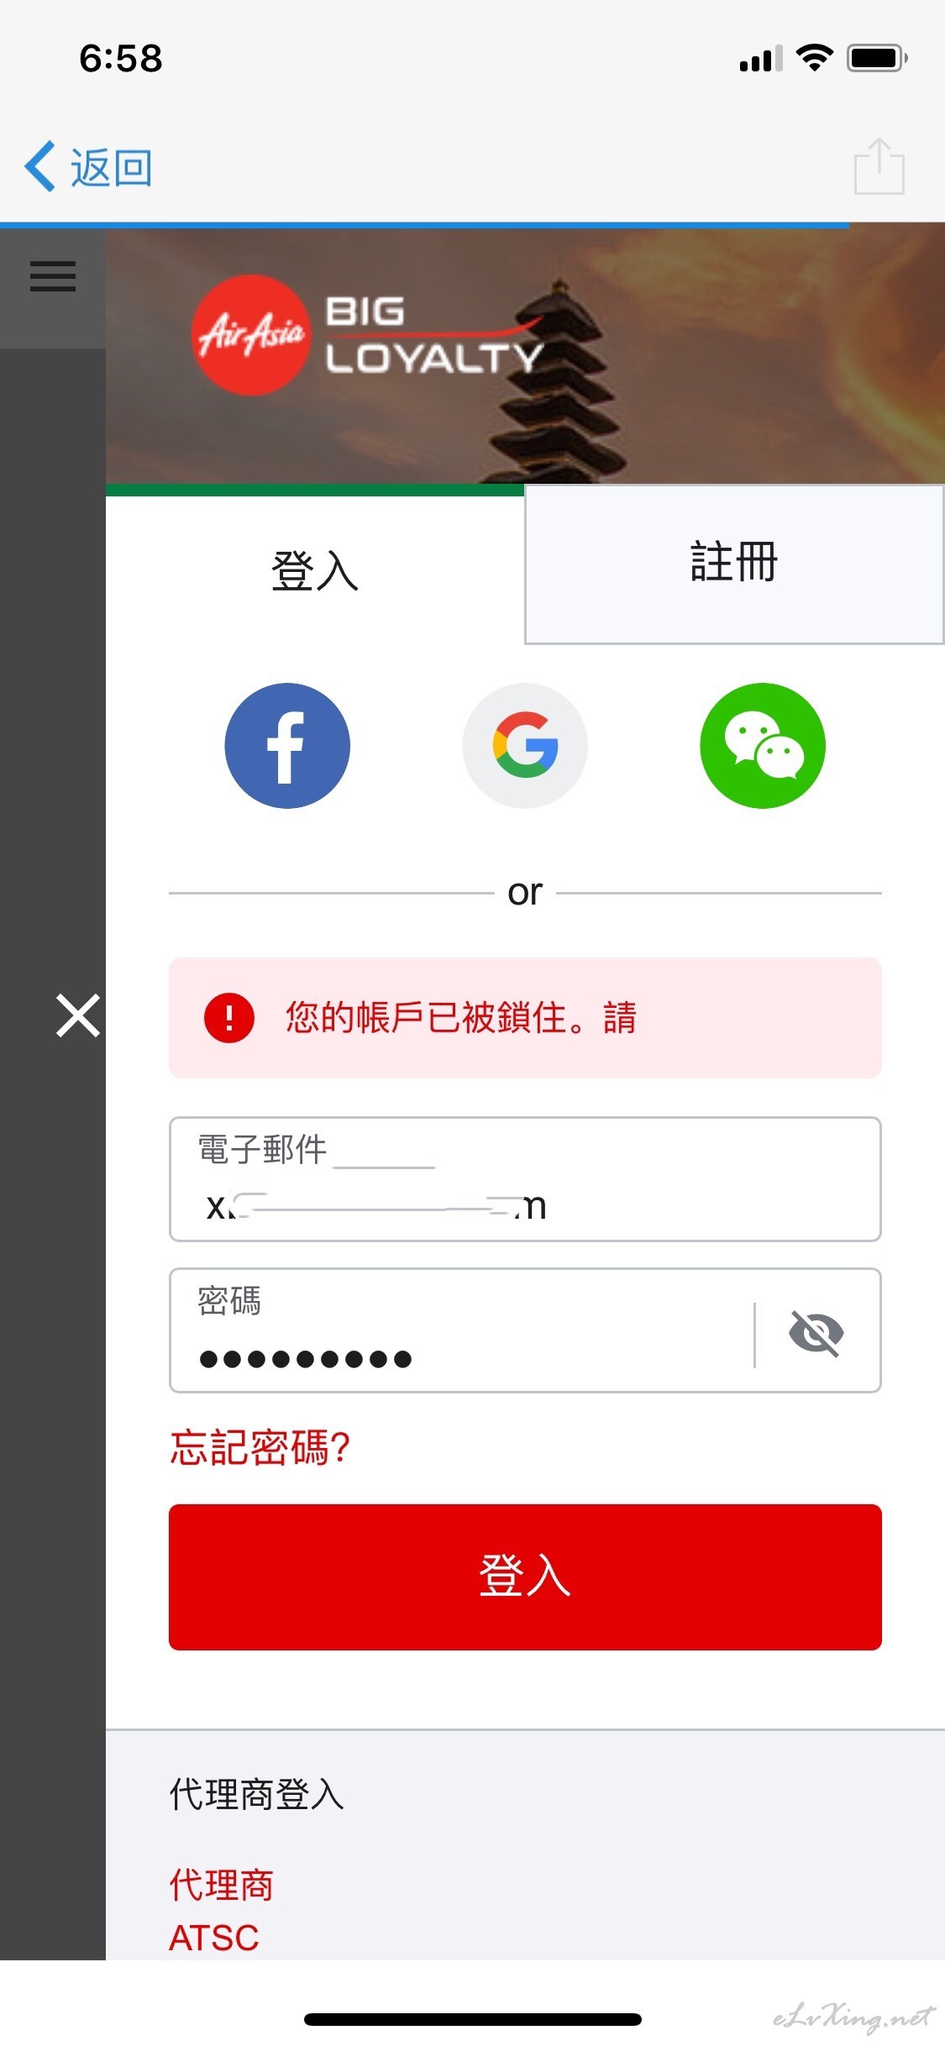The height and width of the screenshot is (2046, 945).
Task: Tap the share icon at top right
Action: 879,166
